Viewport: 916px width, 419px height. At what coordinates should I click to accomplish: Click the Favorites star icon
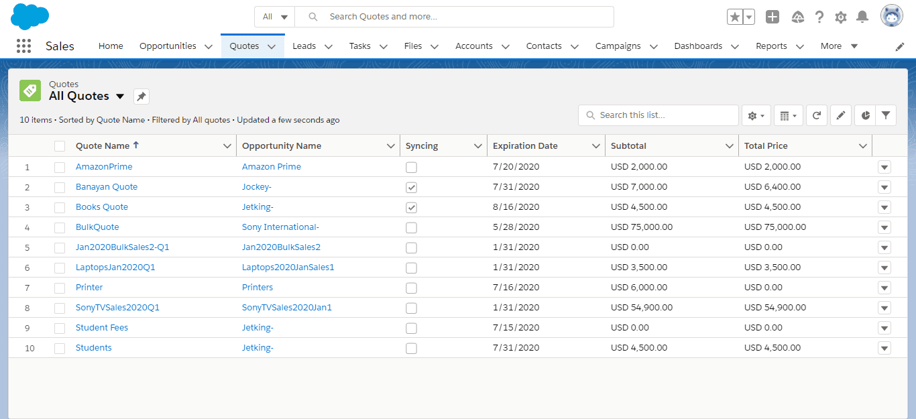pyautogui.click(x=735, y=17)
